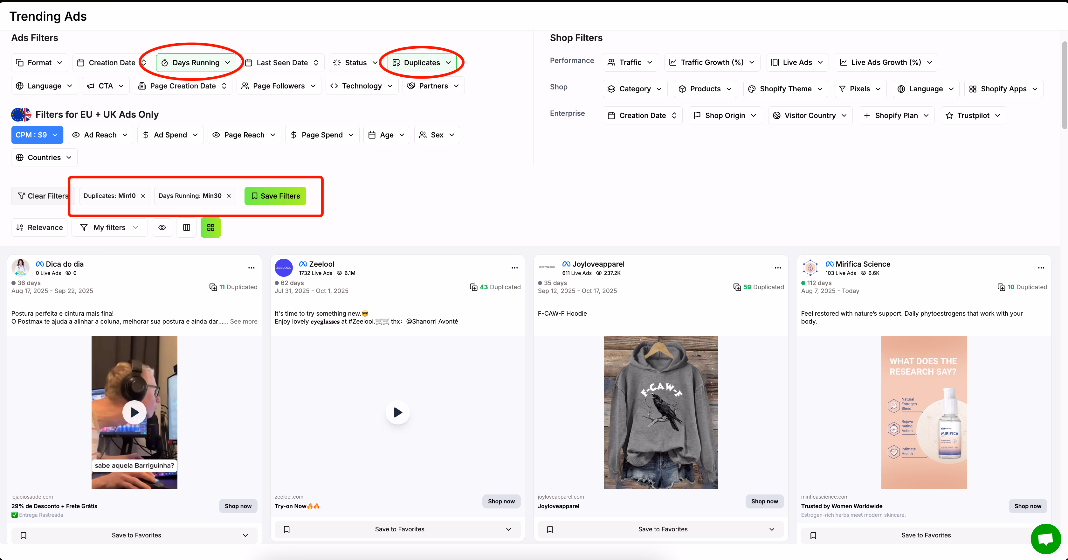Remove the Duplicates: Min10 filter chip
Screen dimensions: 1068x560
(x=143, y=195)
